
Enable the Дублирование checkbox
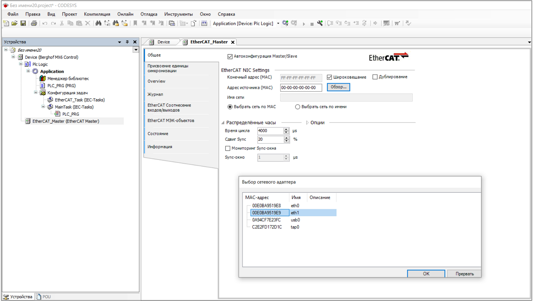coord(375,77)
